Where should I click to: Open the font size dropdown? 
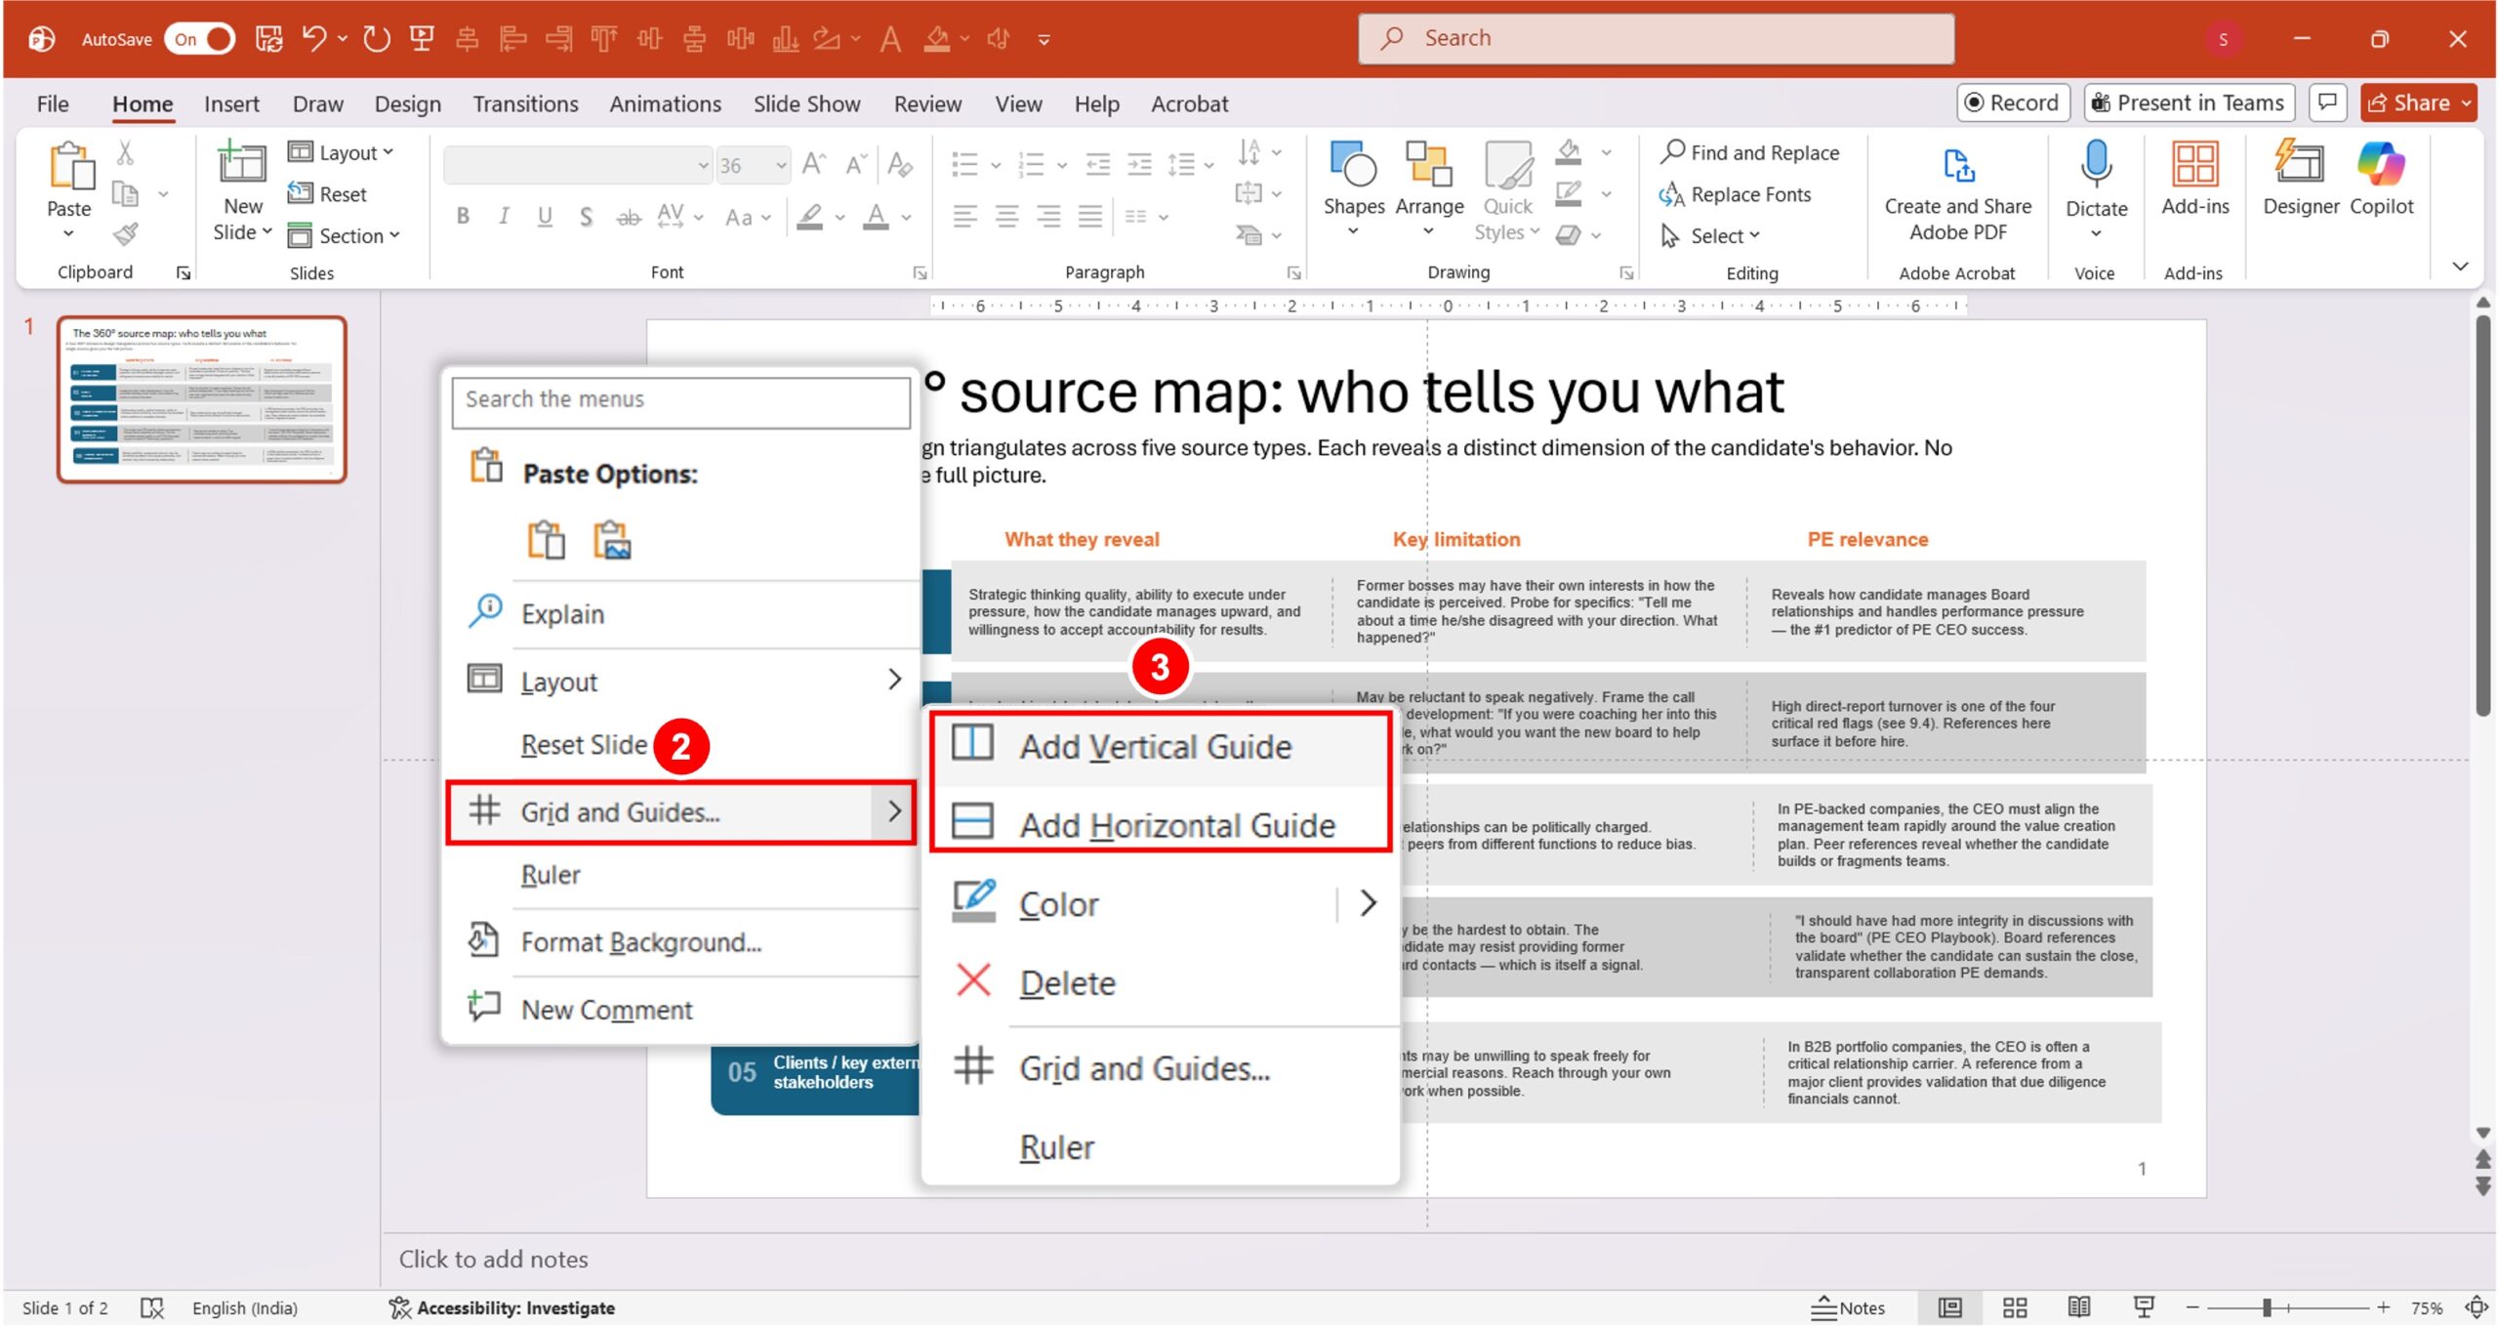780,164
